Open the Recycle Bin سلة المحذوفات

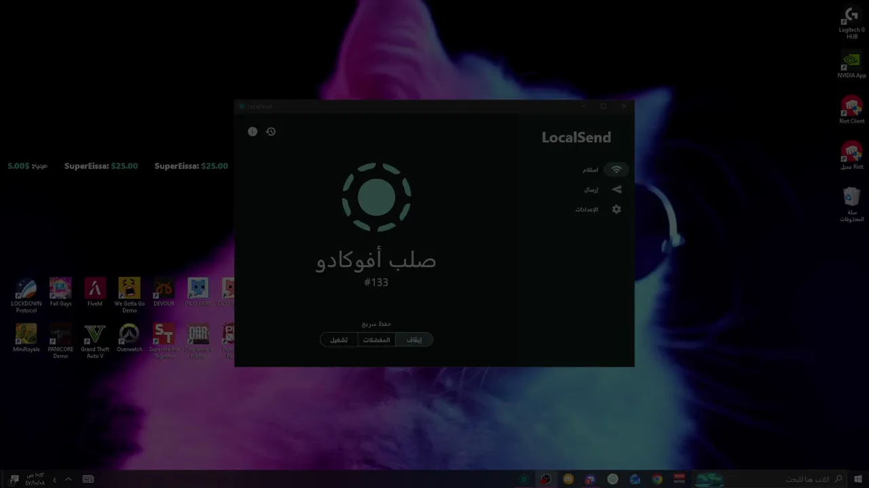pos(851,204)
